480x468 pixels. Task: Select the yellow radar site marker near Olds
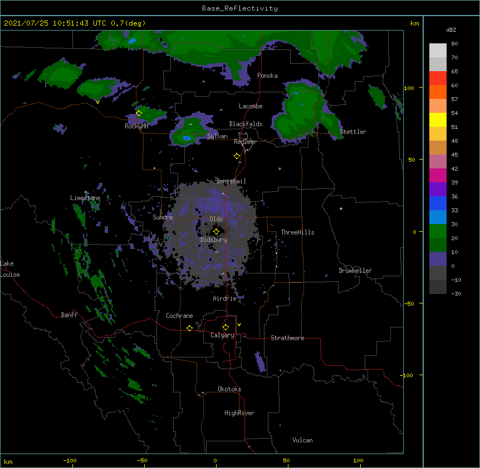[x=216, y=231]
